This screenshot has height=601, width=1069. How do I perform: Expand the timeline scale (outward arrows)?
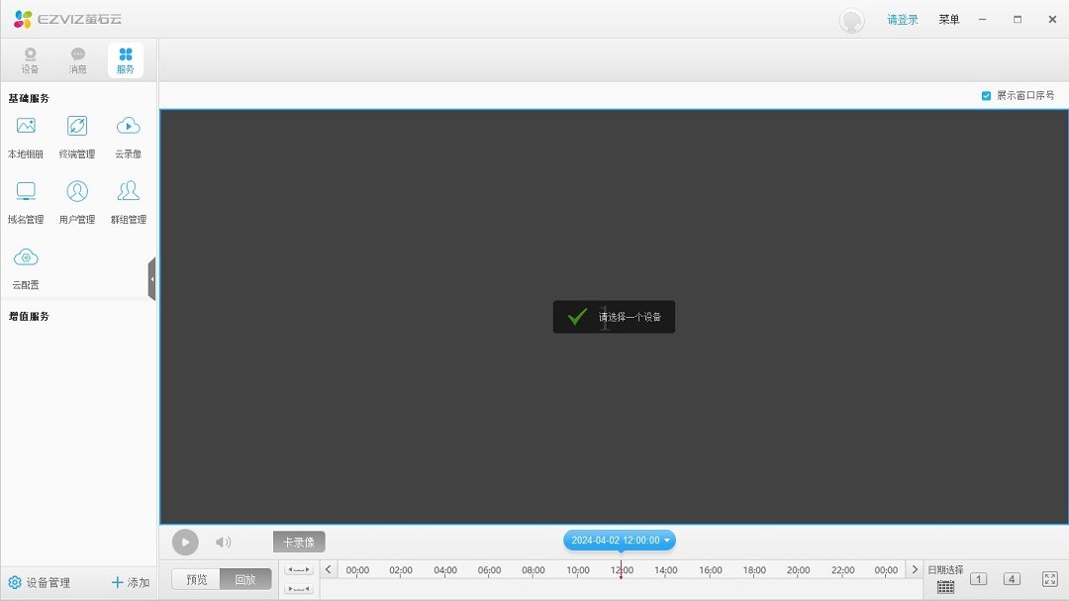tap(299, 569)
